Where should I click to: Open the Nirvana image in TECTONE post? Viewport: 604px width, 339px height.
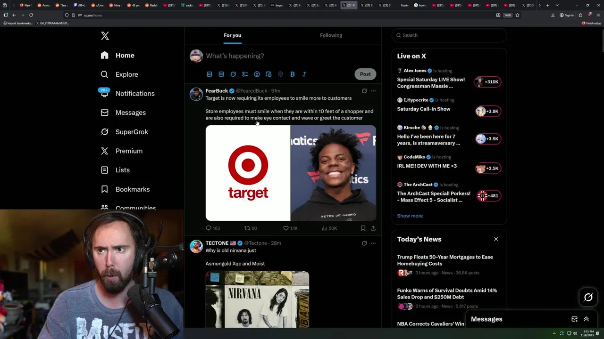tap(257, 299)
